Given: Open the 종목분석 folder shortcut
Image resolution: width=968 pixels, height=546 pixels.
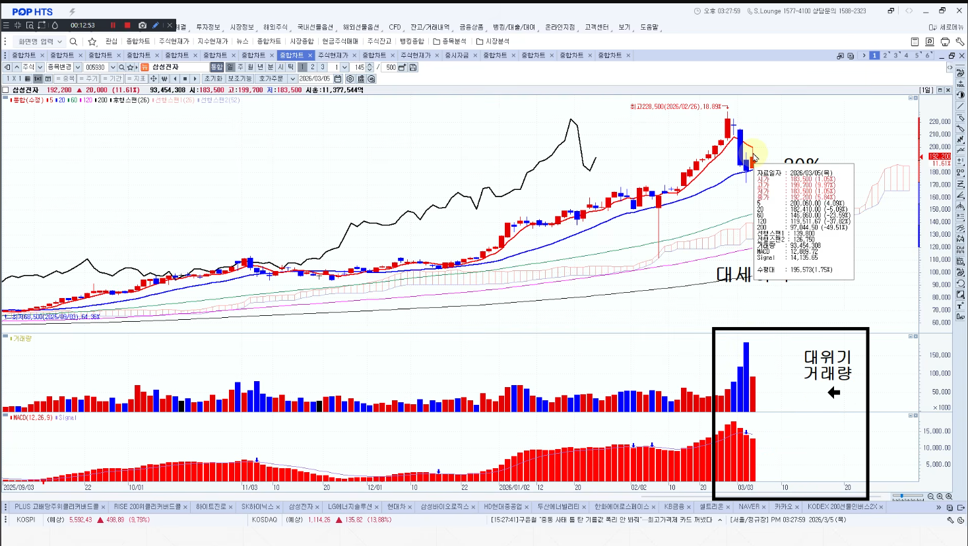Looking at the screenshot, I should coord(449,42).
